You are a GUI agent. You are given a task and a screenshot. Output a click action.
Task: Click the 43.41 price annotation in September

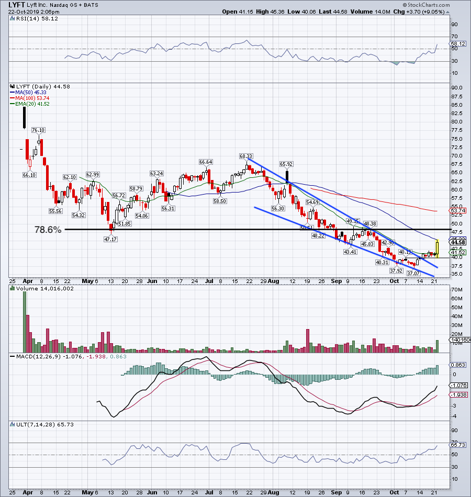coord(350,252)
